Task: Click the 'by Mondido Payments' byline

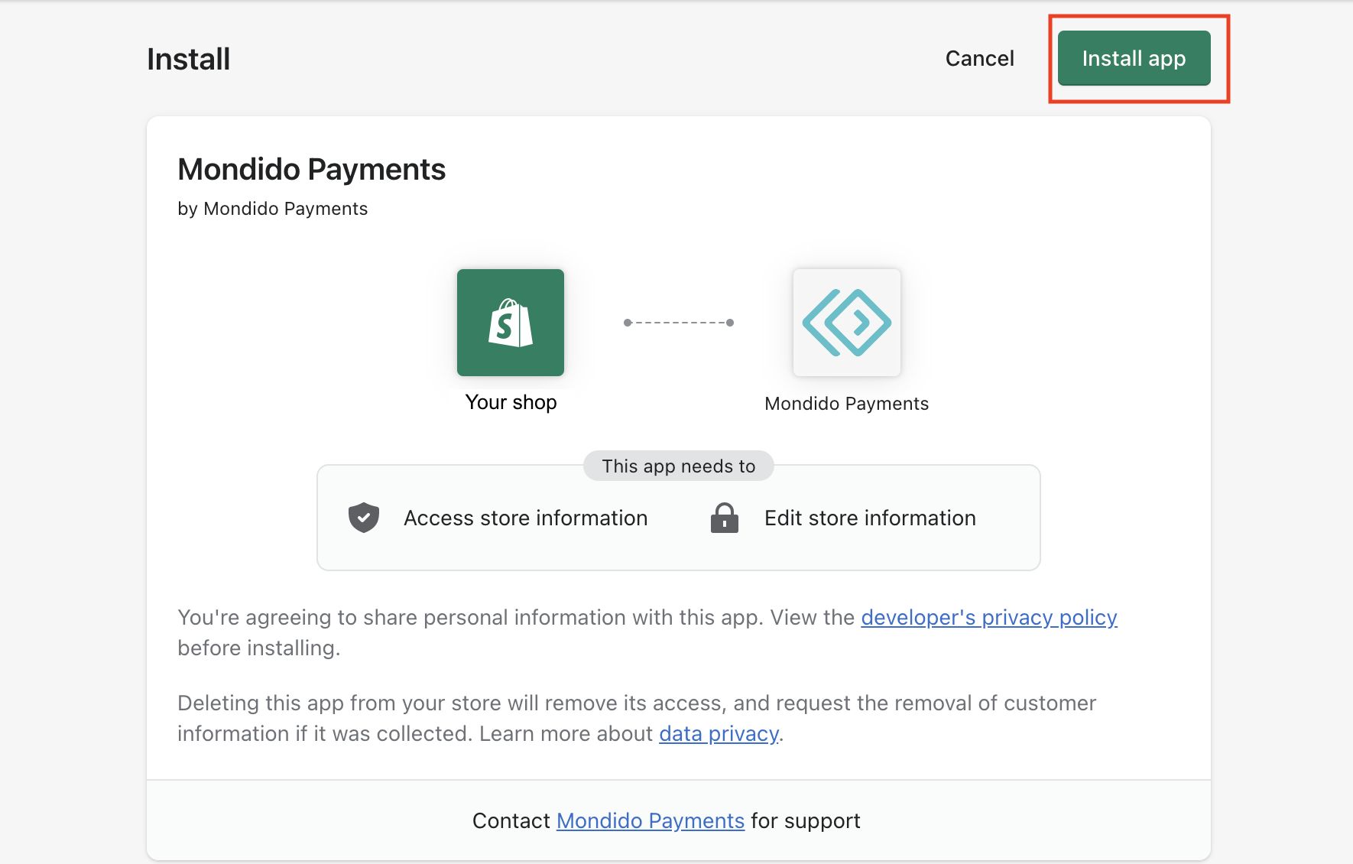Action: (x=273, y=209)
